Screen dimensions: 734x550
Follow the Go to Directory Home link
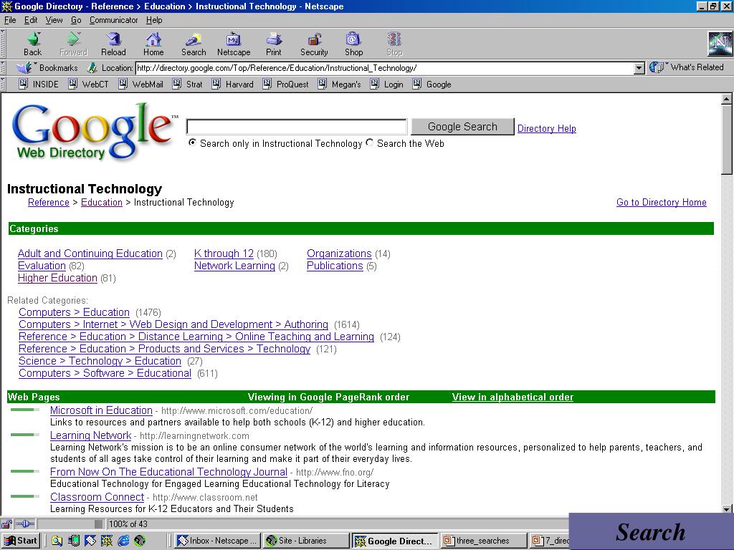(661, 202)
